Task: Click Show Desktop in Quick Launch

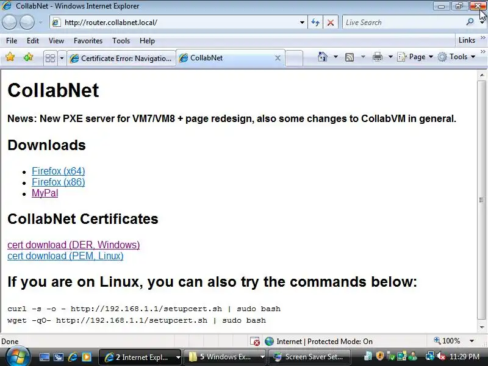Action: pos(44,357)
